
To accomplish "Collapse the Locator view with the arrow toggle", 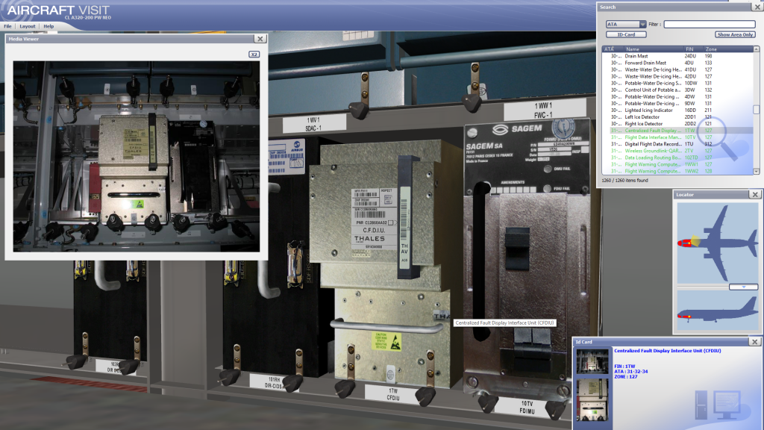I will click(x=744, y=287).
